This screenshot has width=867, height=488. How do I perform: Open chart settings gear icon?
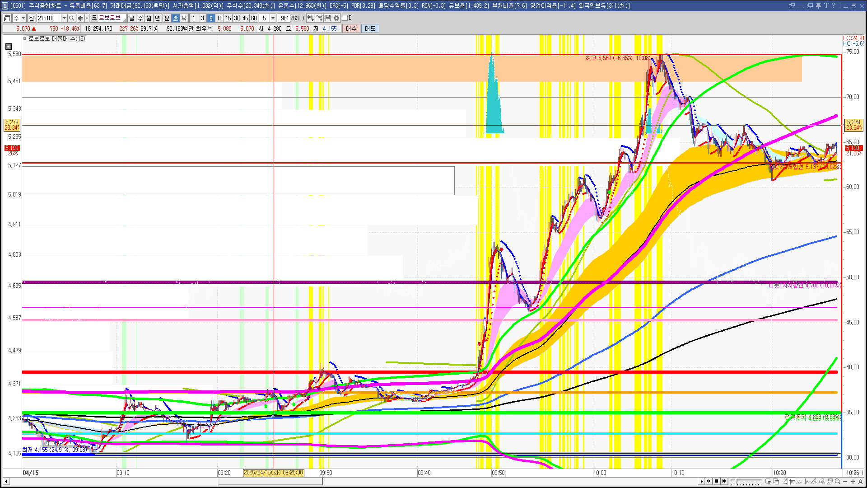coord(336,18)
